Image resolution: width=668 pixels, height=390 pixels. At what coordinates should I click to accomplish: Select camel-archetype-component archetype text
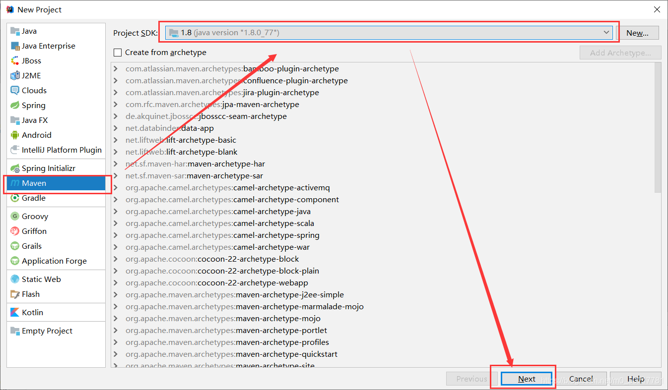coord(286,200)
